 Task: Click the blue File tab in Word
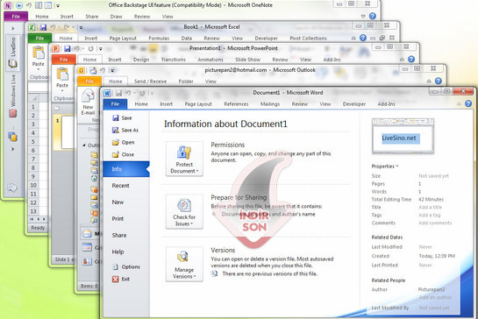[x=115, y=104]
